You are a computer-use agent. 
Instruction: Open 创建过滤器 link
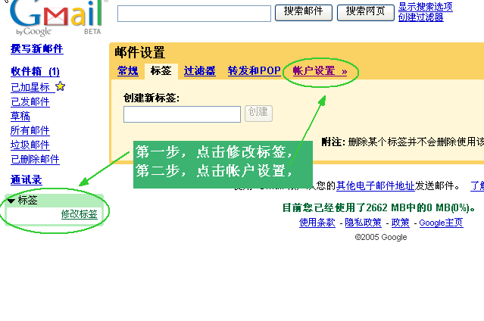coord(420,17)
